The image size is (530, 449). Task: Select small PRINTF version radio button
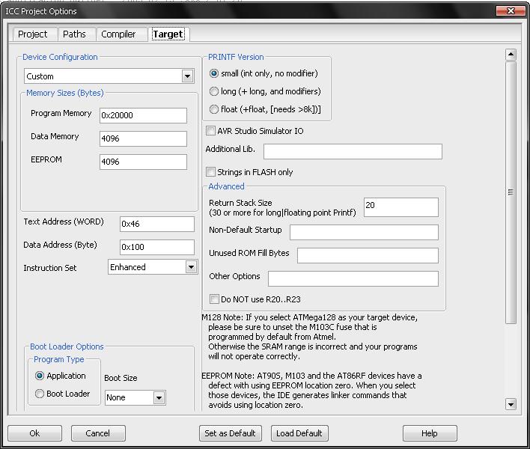[x=215, y=73]
